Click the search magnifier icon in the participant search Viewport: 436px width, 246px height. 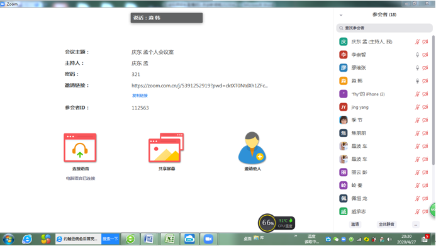(x=341, y=28)
